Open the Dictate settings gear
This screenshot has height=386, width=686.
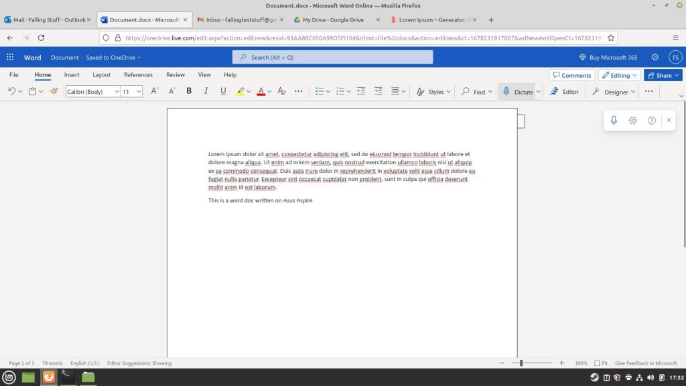(x=632, y=121)
